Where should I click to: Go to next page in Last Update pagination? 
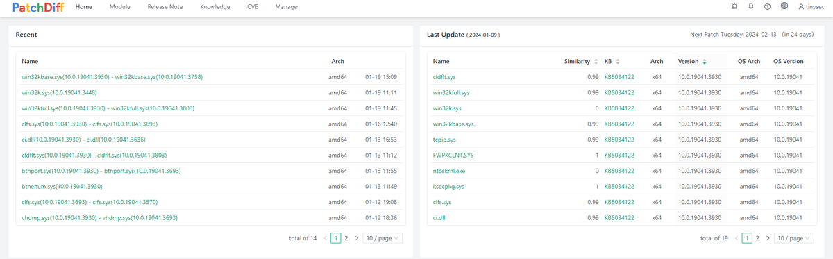(767, 238)
